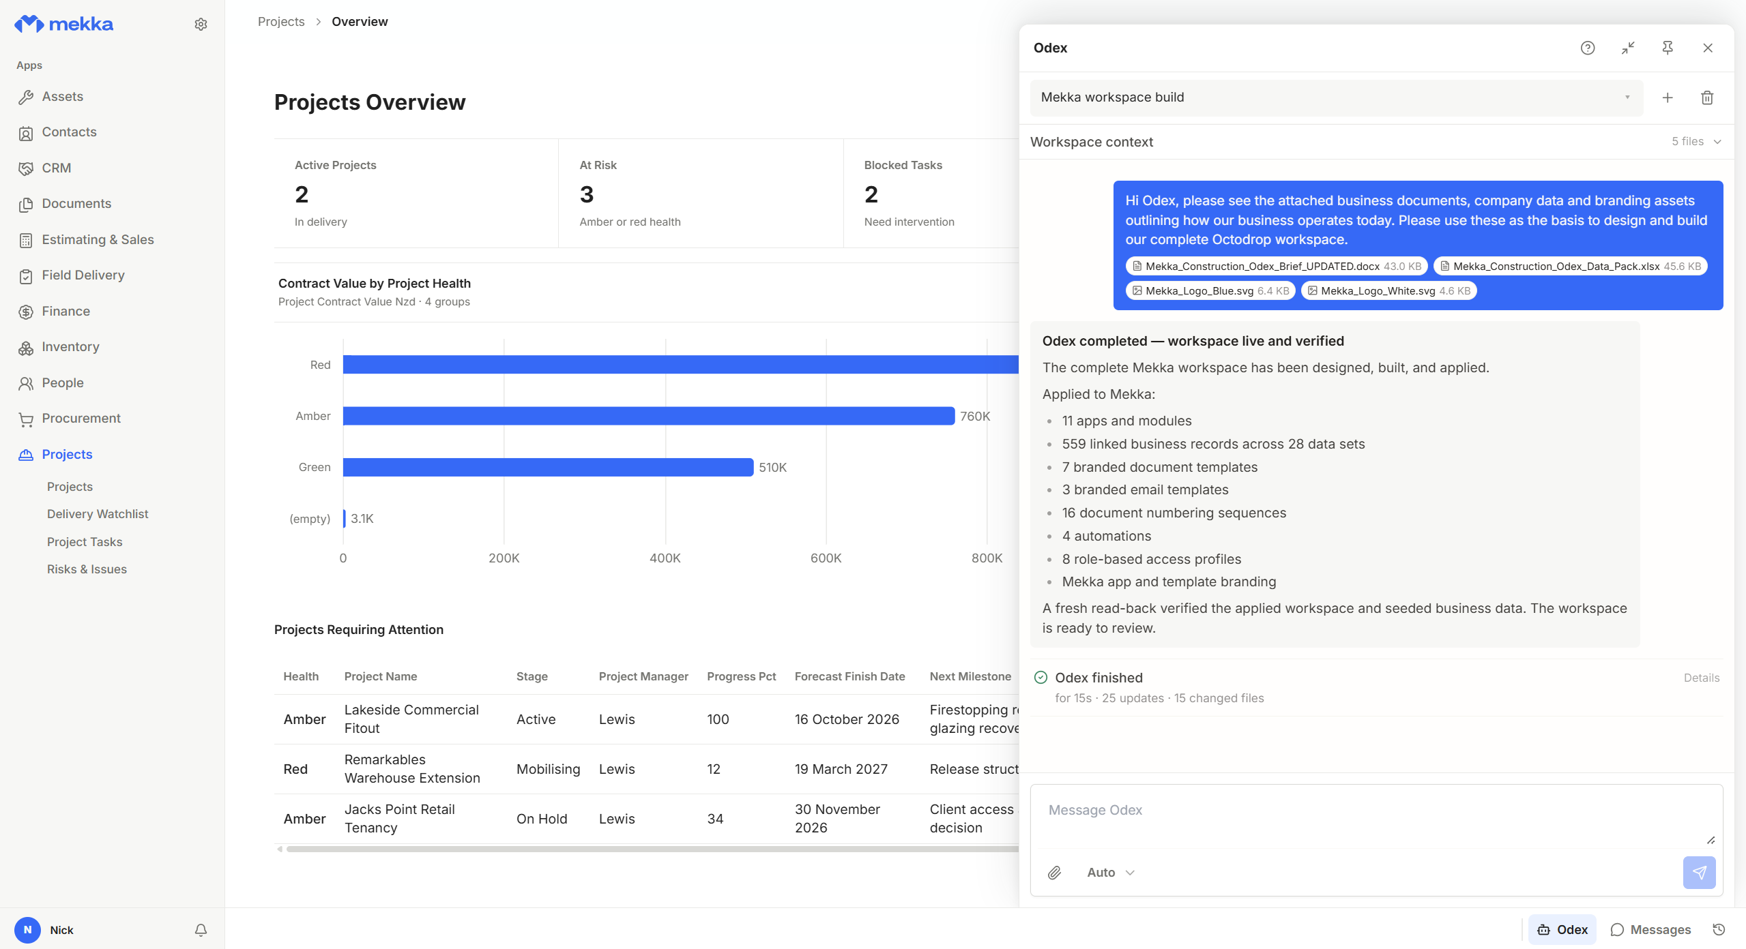
Task: Click the table horizontal scrollbar
Action: [652, 849]
